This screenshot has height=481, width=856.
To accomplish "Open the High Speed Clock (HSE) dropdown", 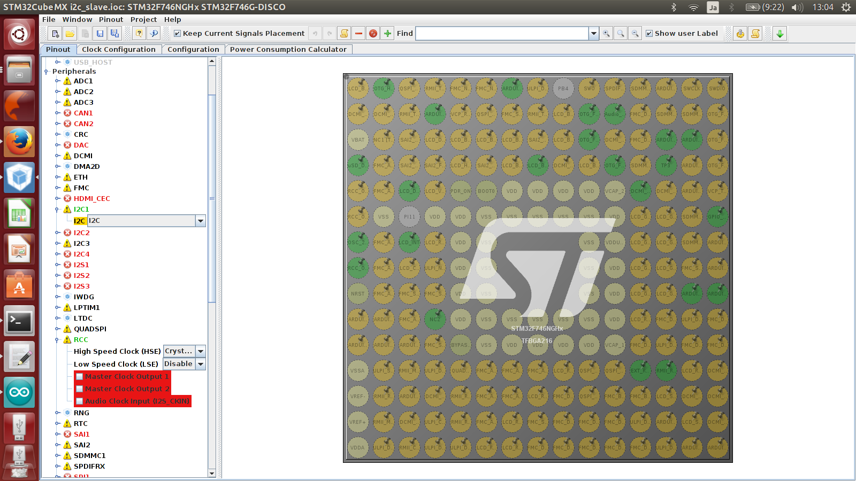I will tap(201, 351).
